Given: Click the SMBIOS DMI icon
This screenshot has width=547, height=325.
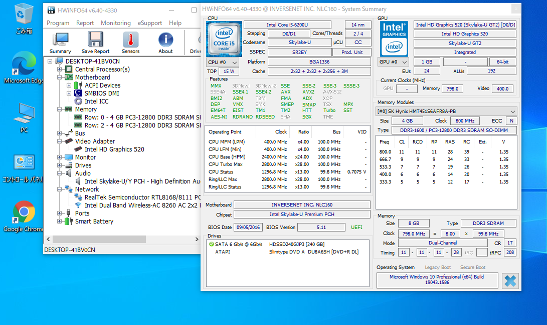Looking at the screenshot, I should tap(78, 93).
